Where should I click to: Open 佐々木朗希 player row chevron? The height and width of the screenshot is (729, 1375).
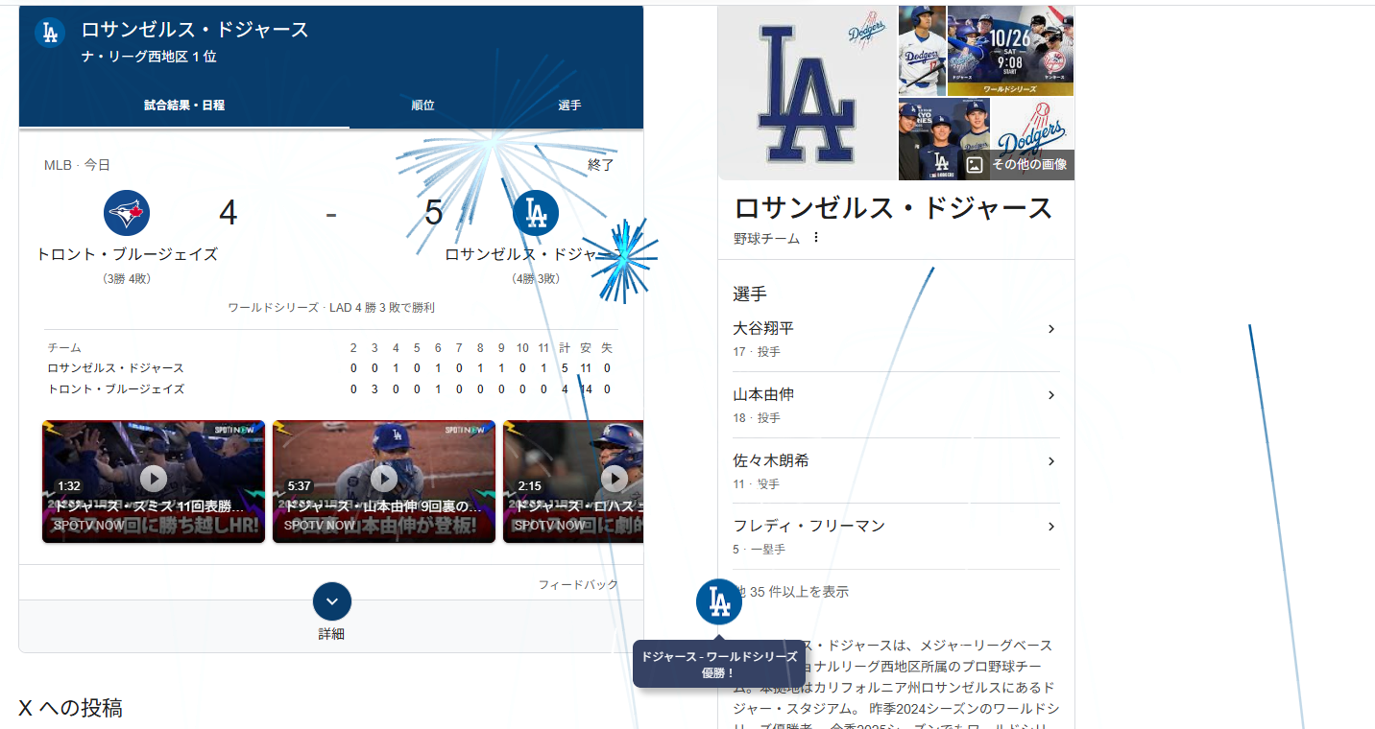click(x=1050, y=461)
